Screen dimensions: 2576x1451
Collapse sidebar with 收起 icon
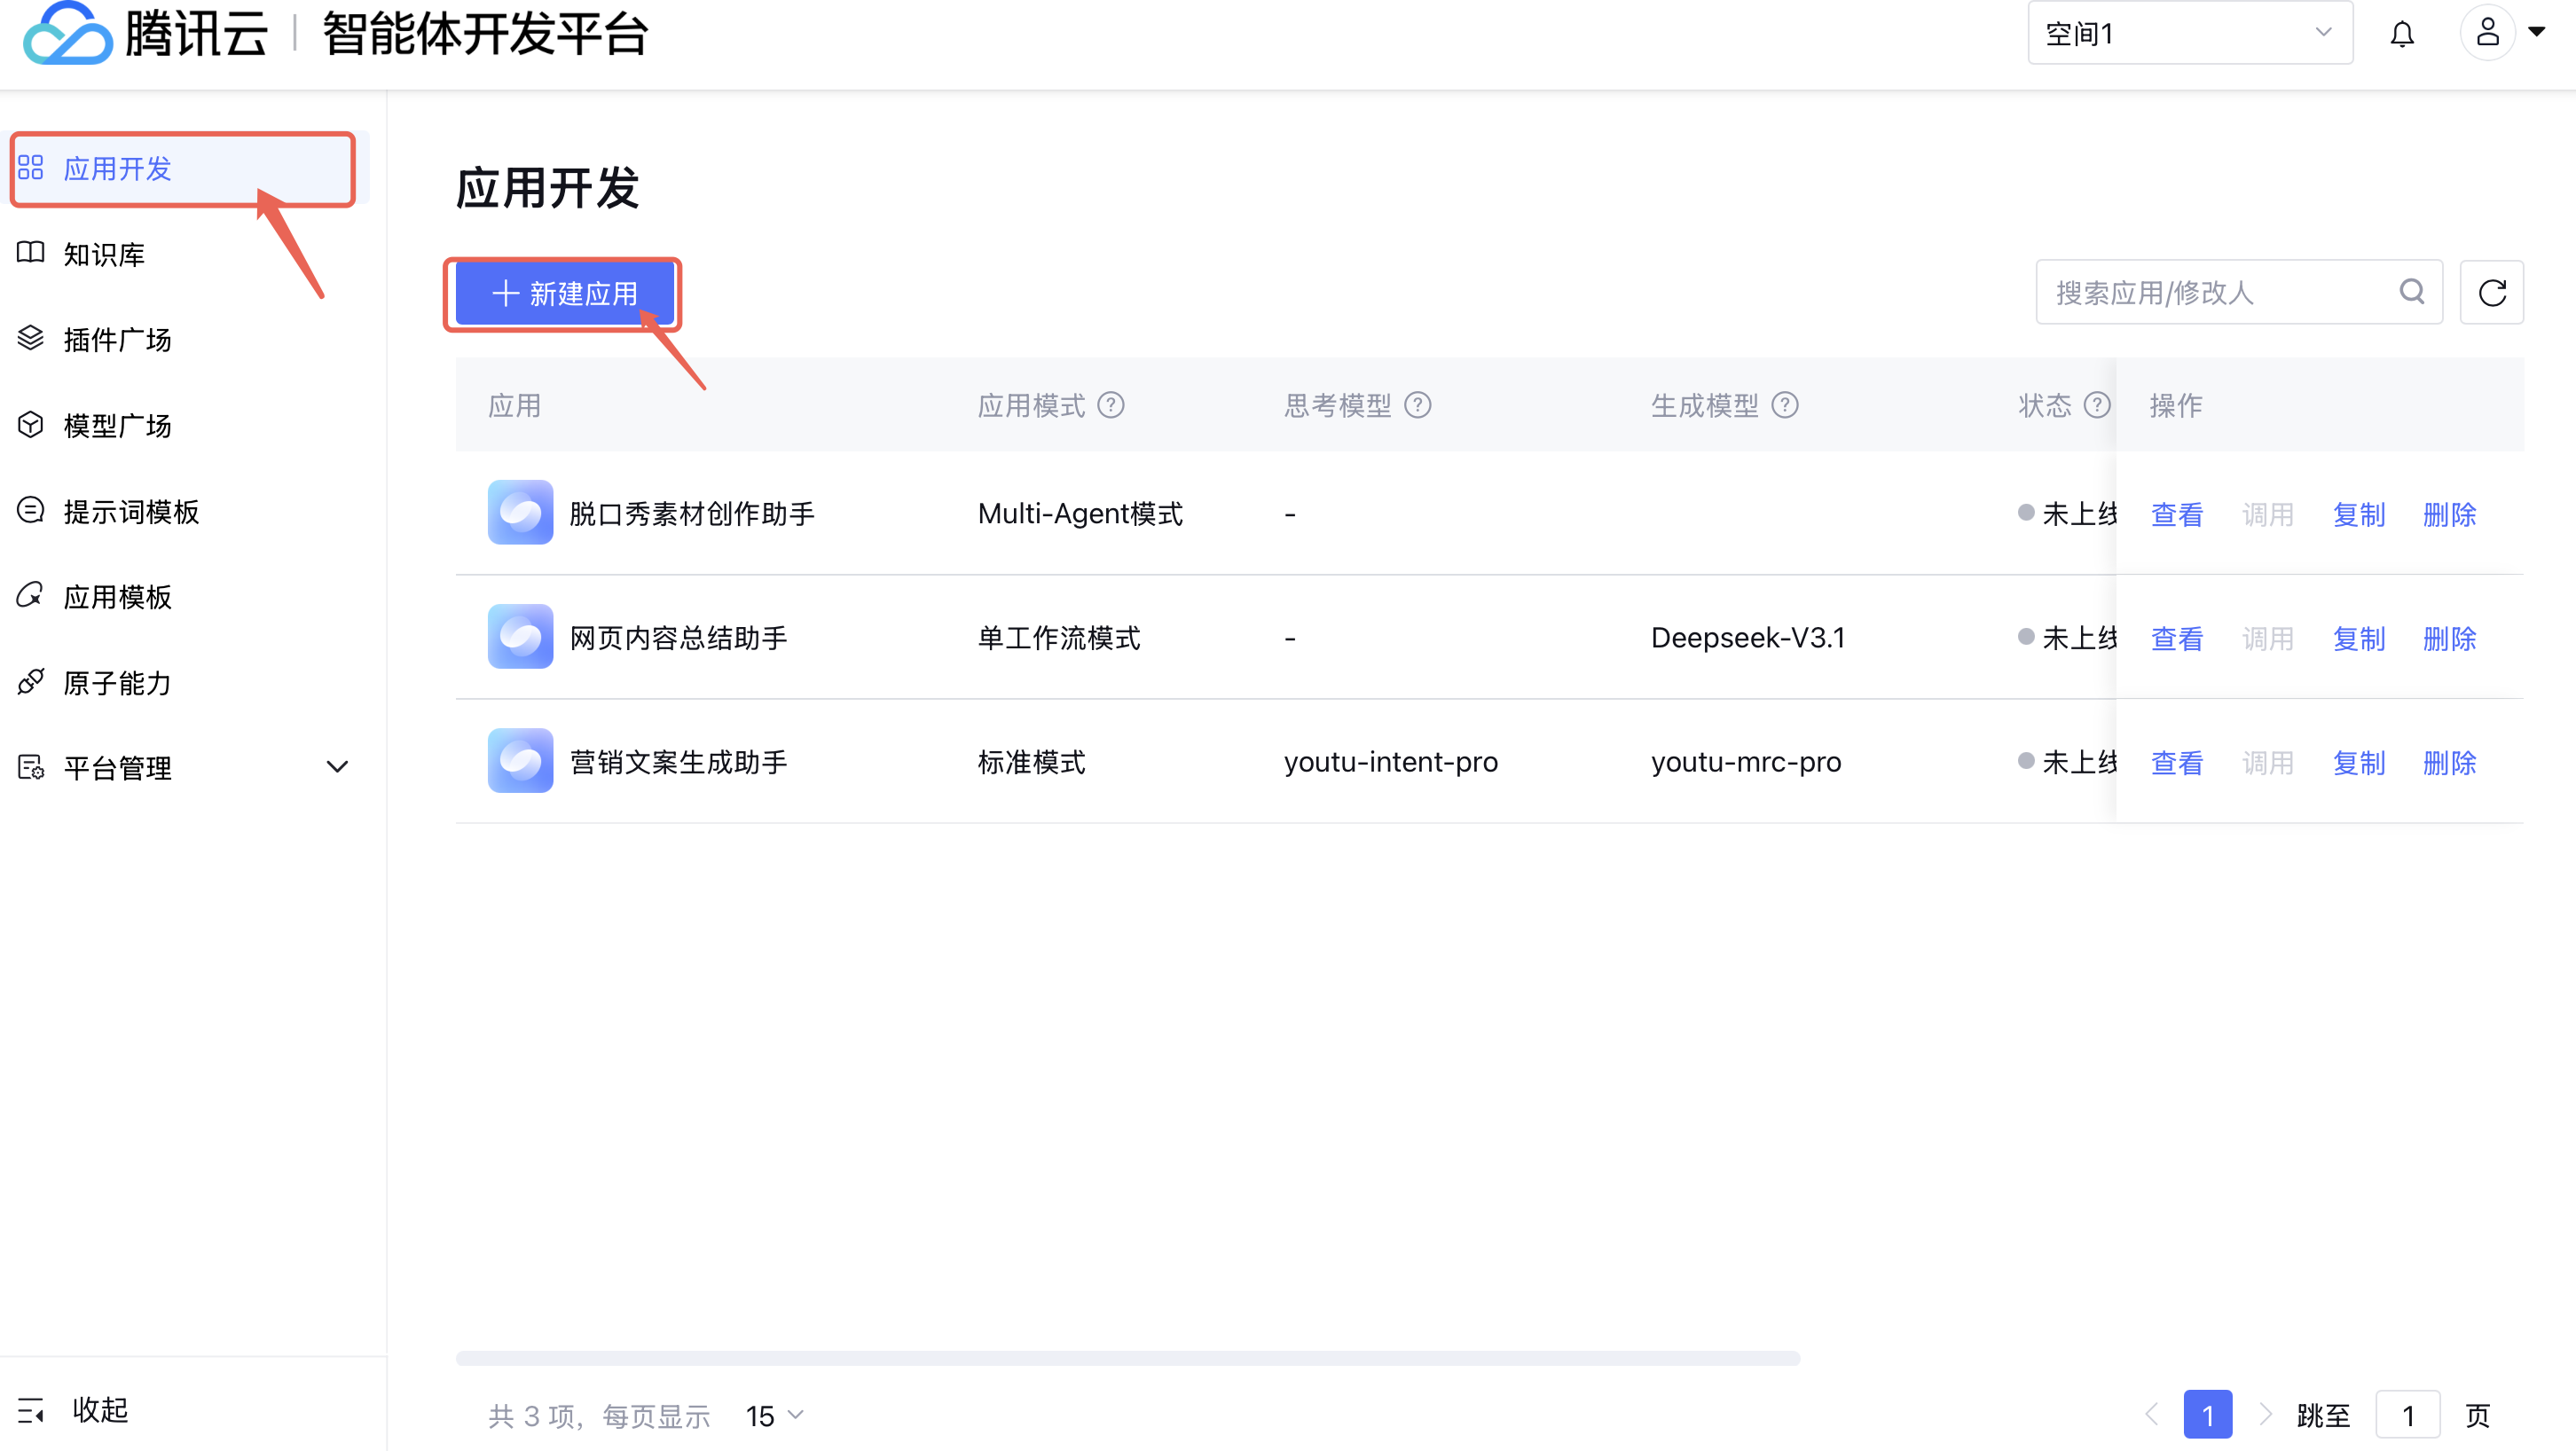[31, 1410]
